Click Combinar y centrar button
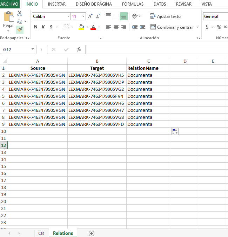228x237 pixels. (172, 27)
